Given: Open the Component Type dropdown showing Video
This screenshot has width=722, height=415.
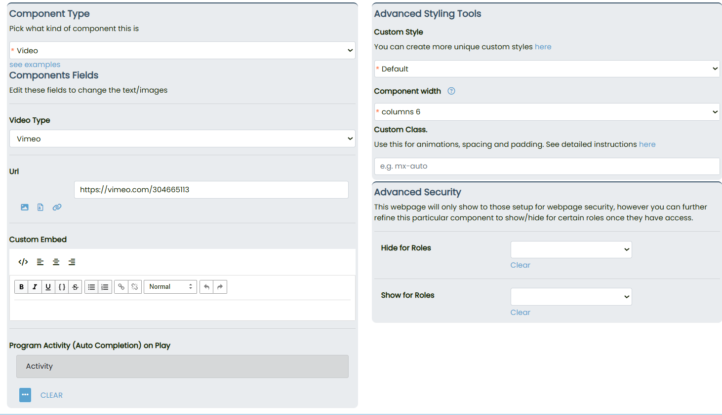Looking at the screenshot, I should tap(182, 50).
